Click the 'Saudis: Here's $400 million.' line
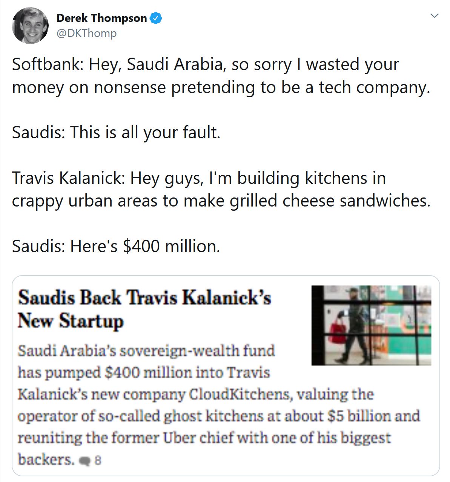The height and width of the screenshot is (482, 450). point(116,246)
